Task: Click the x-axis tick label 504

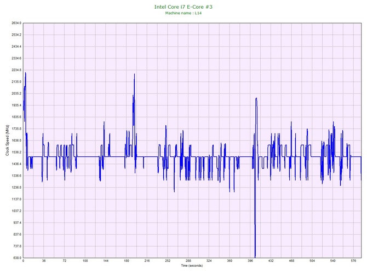Action: coord(312,261)
